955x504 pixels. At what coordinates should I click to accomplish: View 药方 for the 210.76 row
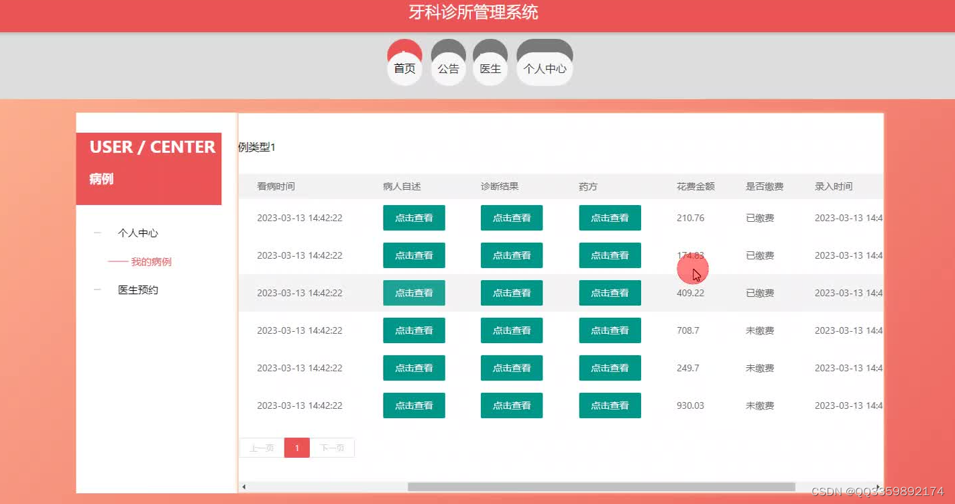[x=610, y=218]
